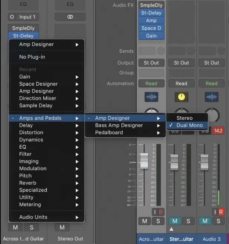The image size is (229, 244).
Task: Select the Ster...uitar track name
Action: pyautogui.click(x=182, y=239)
